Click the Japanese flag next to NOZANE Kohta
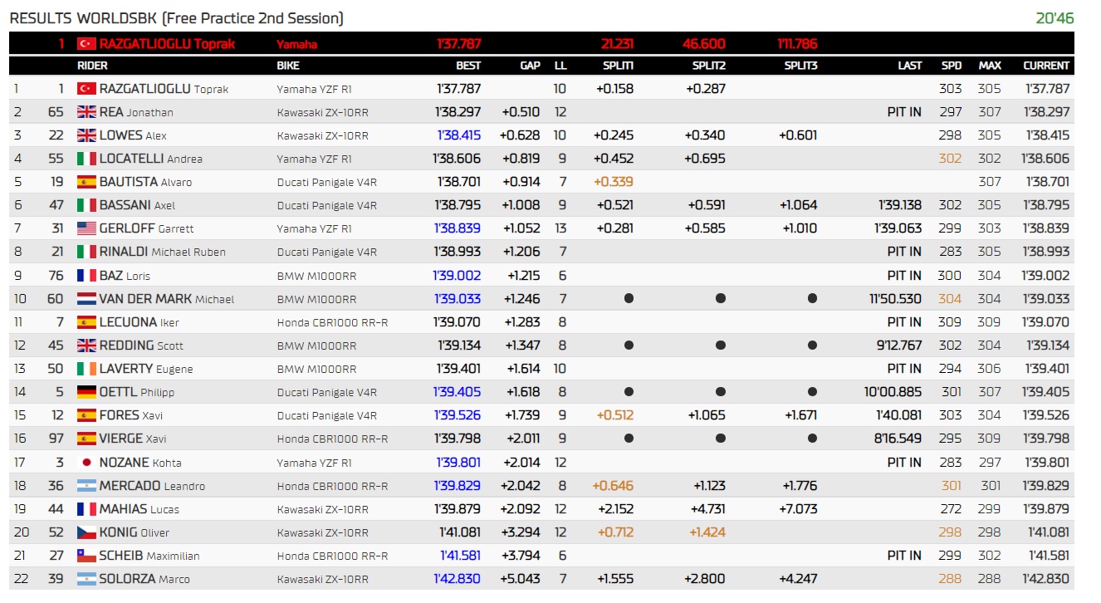The image size is (1101, 603). 86,463
